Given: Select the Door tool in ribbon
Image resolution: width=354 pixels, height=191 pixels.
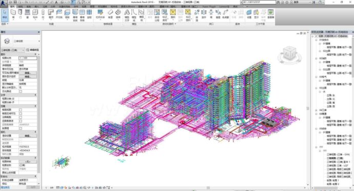Looking at the screenshot, I should tap(20, 13).
